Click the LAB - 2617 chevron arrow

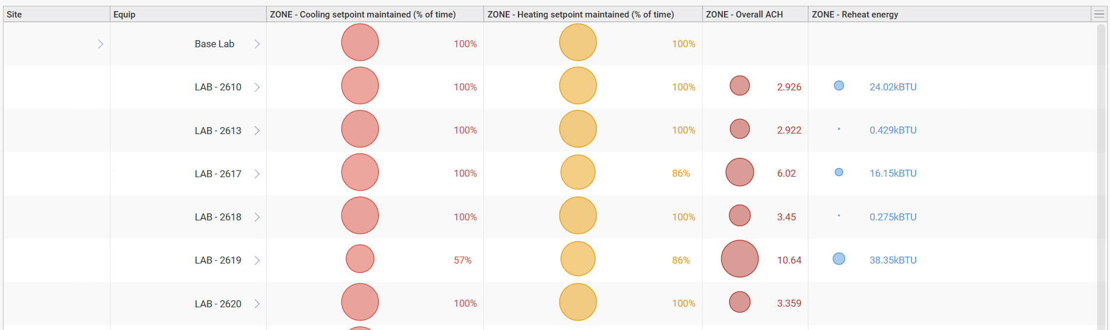tap(257, 174)
